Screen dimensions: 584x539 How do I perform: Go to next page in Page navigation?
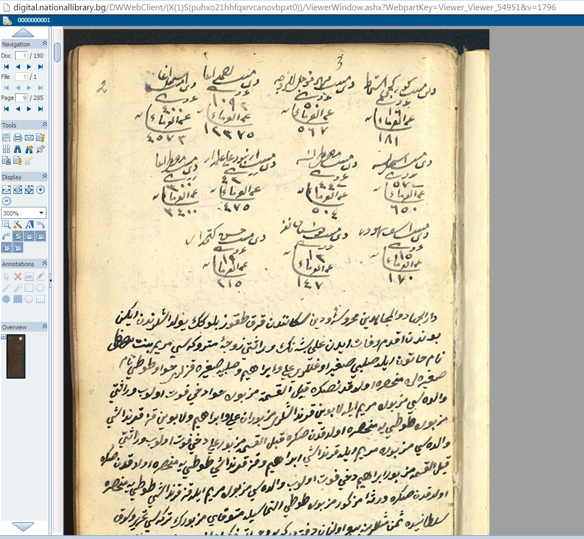click(29, 109)
